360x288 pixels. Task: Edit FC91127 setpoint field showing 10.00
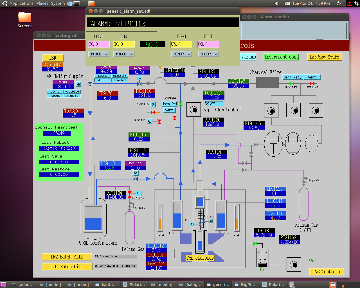(x=214, y=103)
